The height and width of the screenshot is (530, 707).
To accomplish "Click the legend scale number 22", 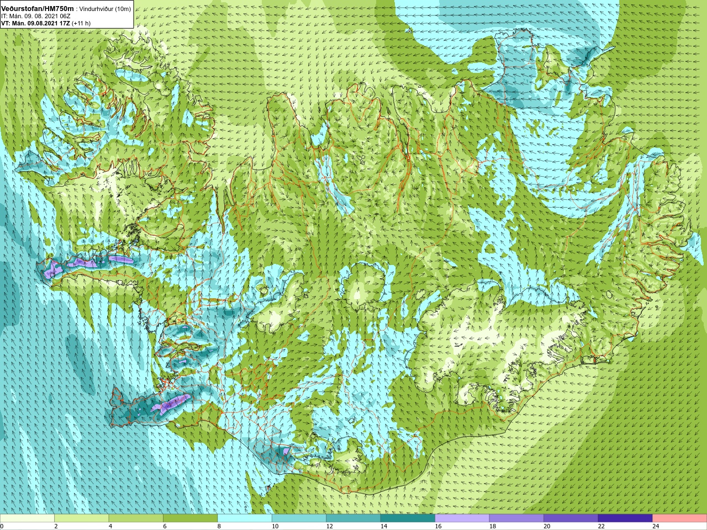I will click(x=601, y=526).
